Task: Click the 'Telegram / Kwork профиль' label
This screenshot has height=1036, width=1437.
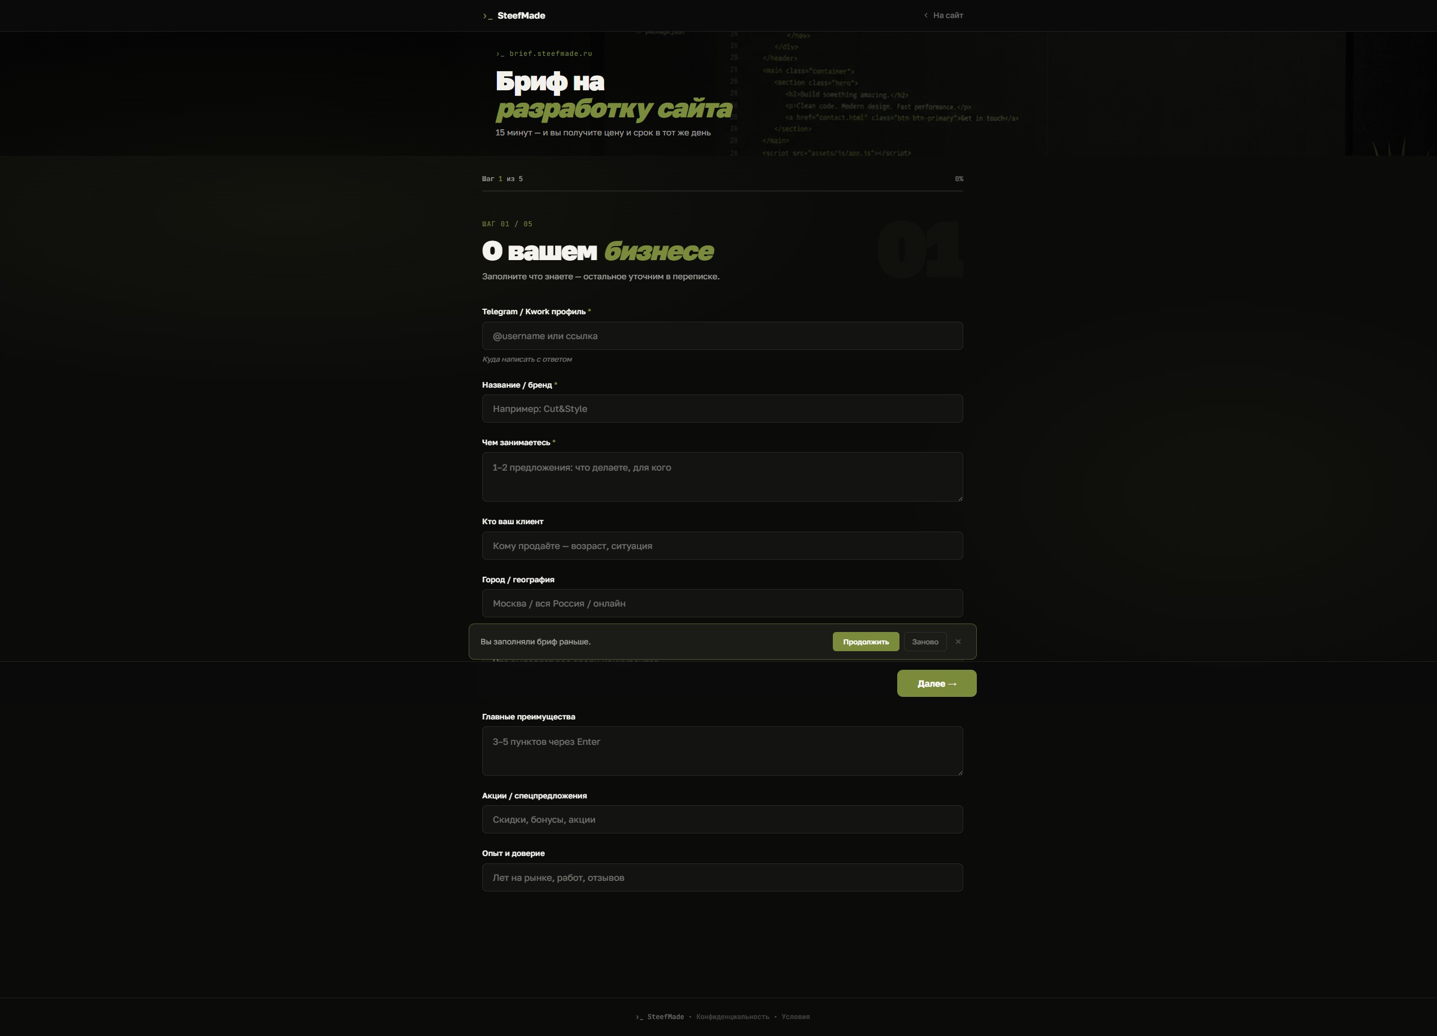Action: coord(534,311)
